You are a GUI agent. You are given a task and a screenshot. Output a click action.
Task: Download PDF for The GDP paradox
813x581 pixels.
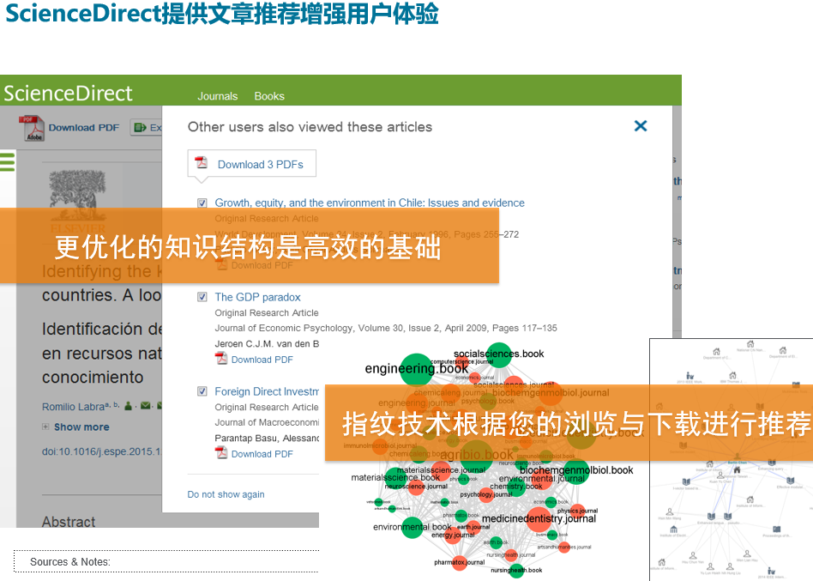262,360
